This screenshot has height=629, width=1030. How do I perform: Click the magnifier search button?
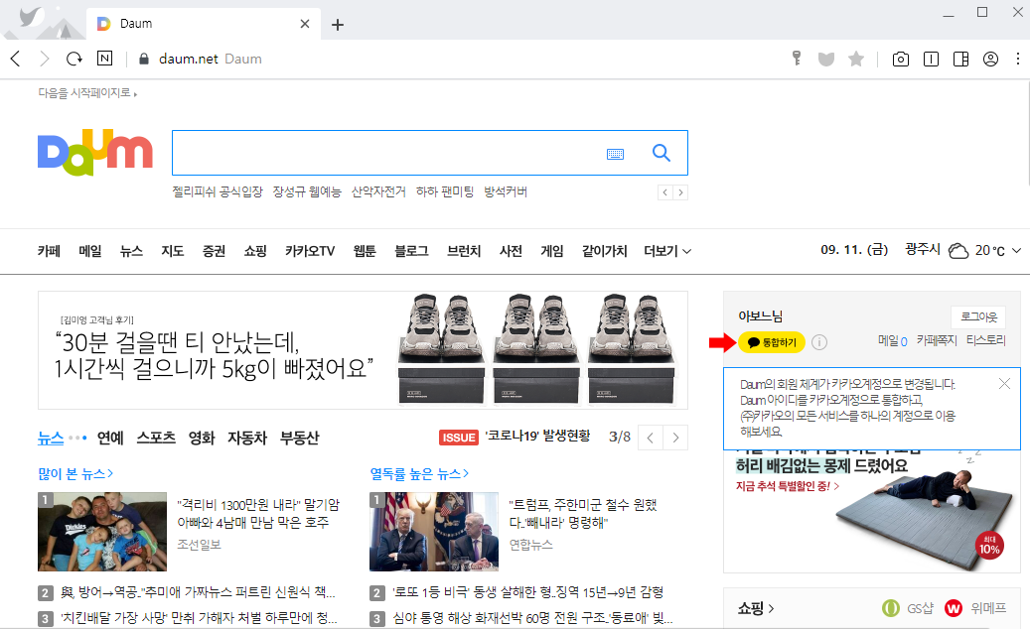pyautogui.click(x=661, y=153)
